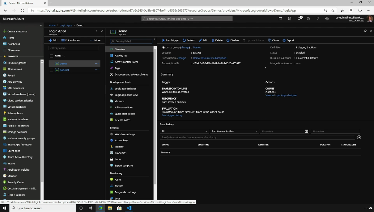This screenshot has height=212, width=374.
Task: Collapse the Demo resource menu
Action: click(154, 39)
